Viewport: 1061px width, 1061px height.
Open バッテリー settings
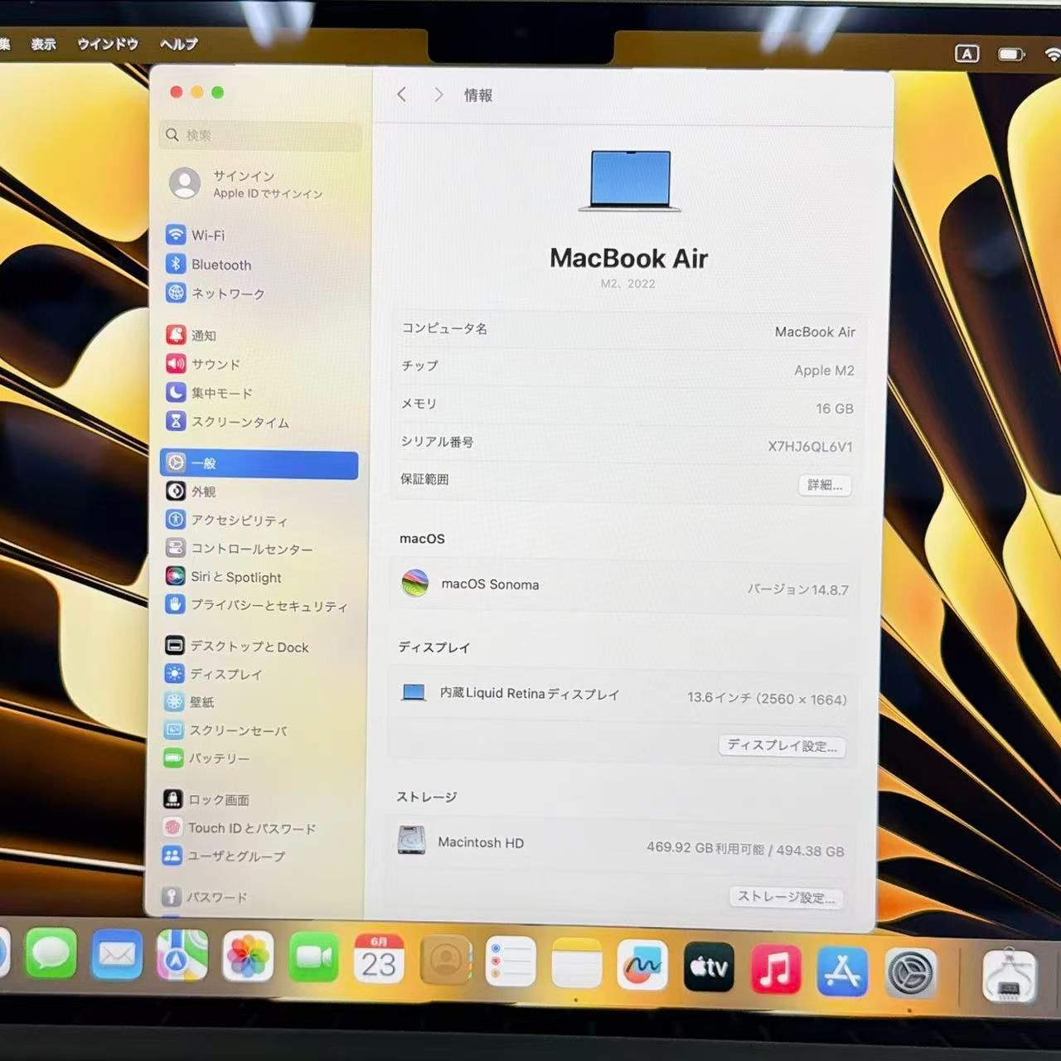(x=207, y=758)
